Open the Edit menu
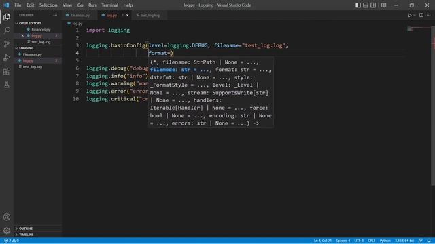435x244 pixels. 30,5
